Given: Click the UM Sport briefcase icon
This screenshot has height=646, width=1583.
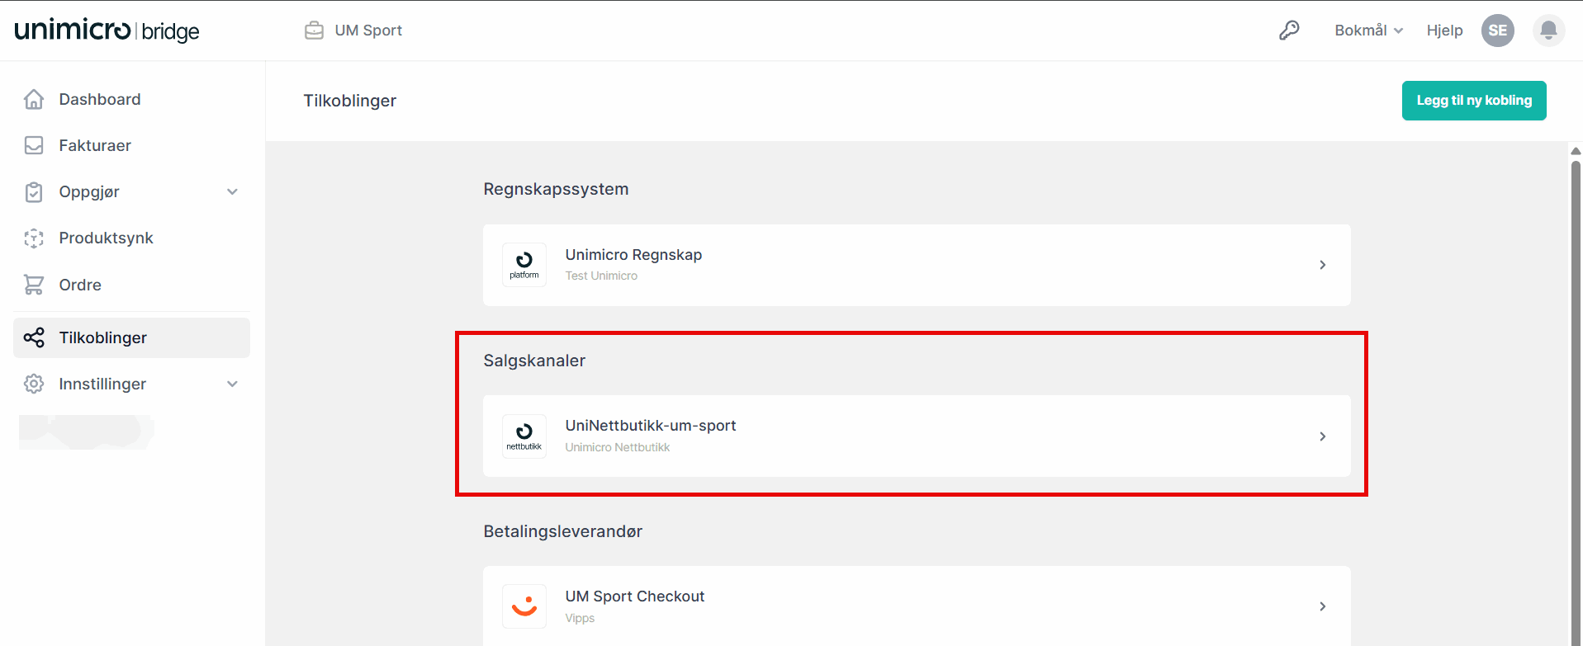Looking at the screenshot, I should (314, 30).
